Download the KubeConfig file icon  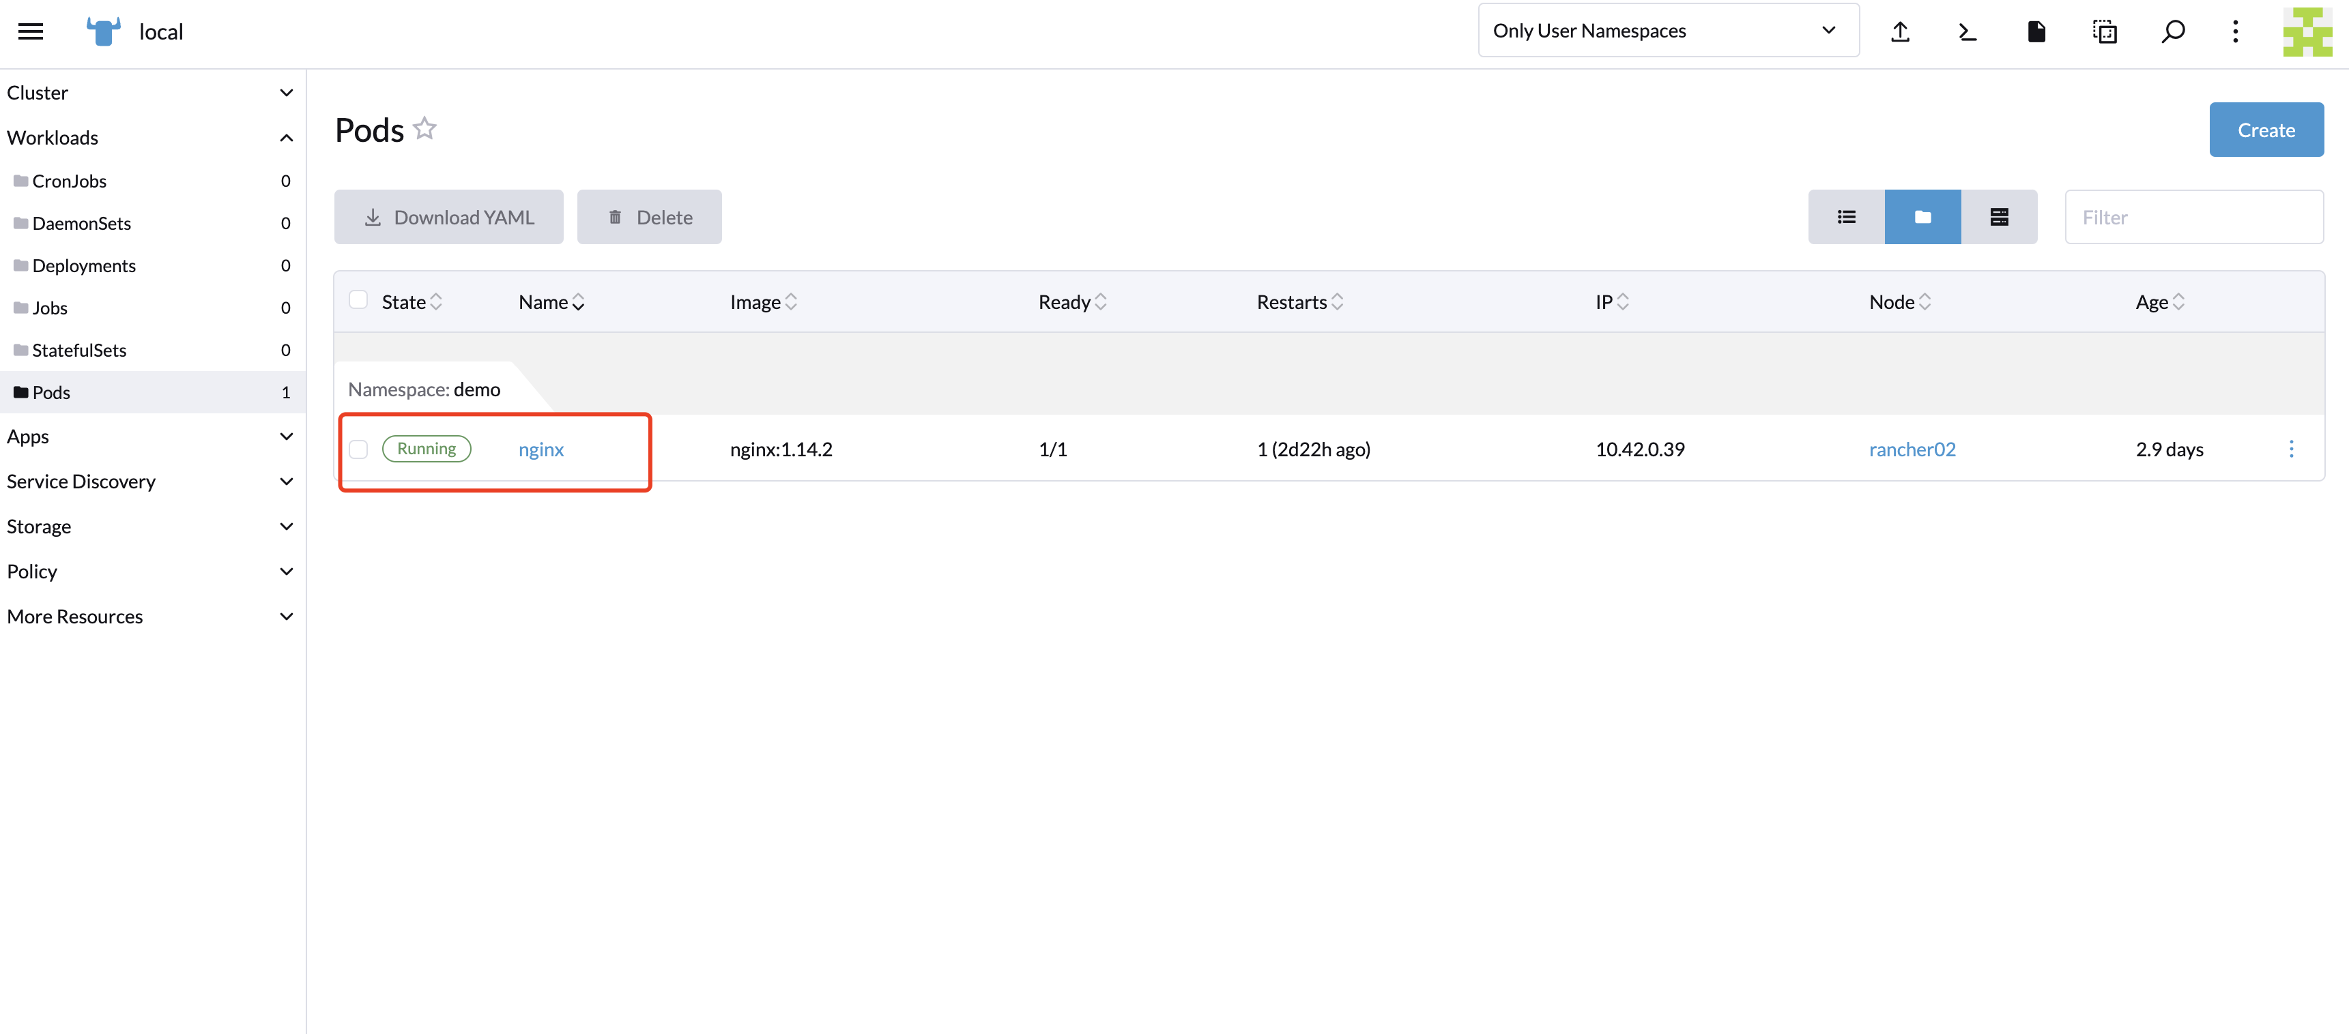click(x=2036, y=31)
